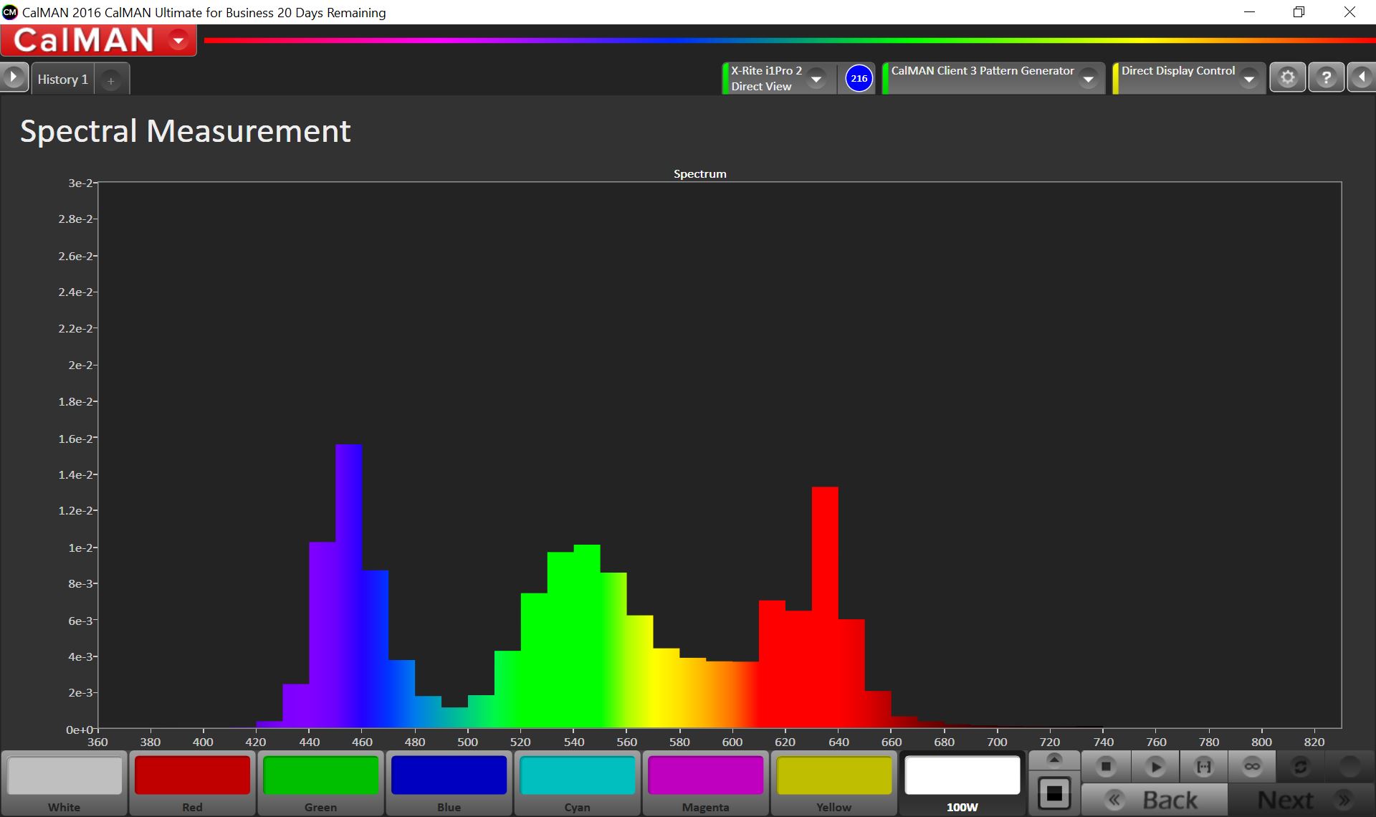Click the stop measurement button
Screen dimensions: 1376x817
pyautogui.click(x=1106, y=767)
